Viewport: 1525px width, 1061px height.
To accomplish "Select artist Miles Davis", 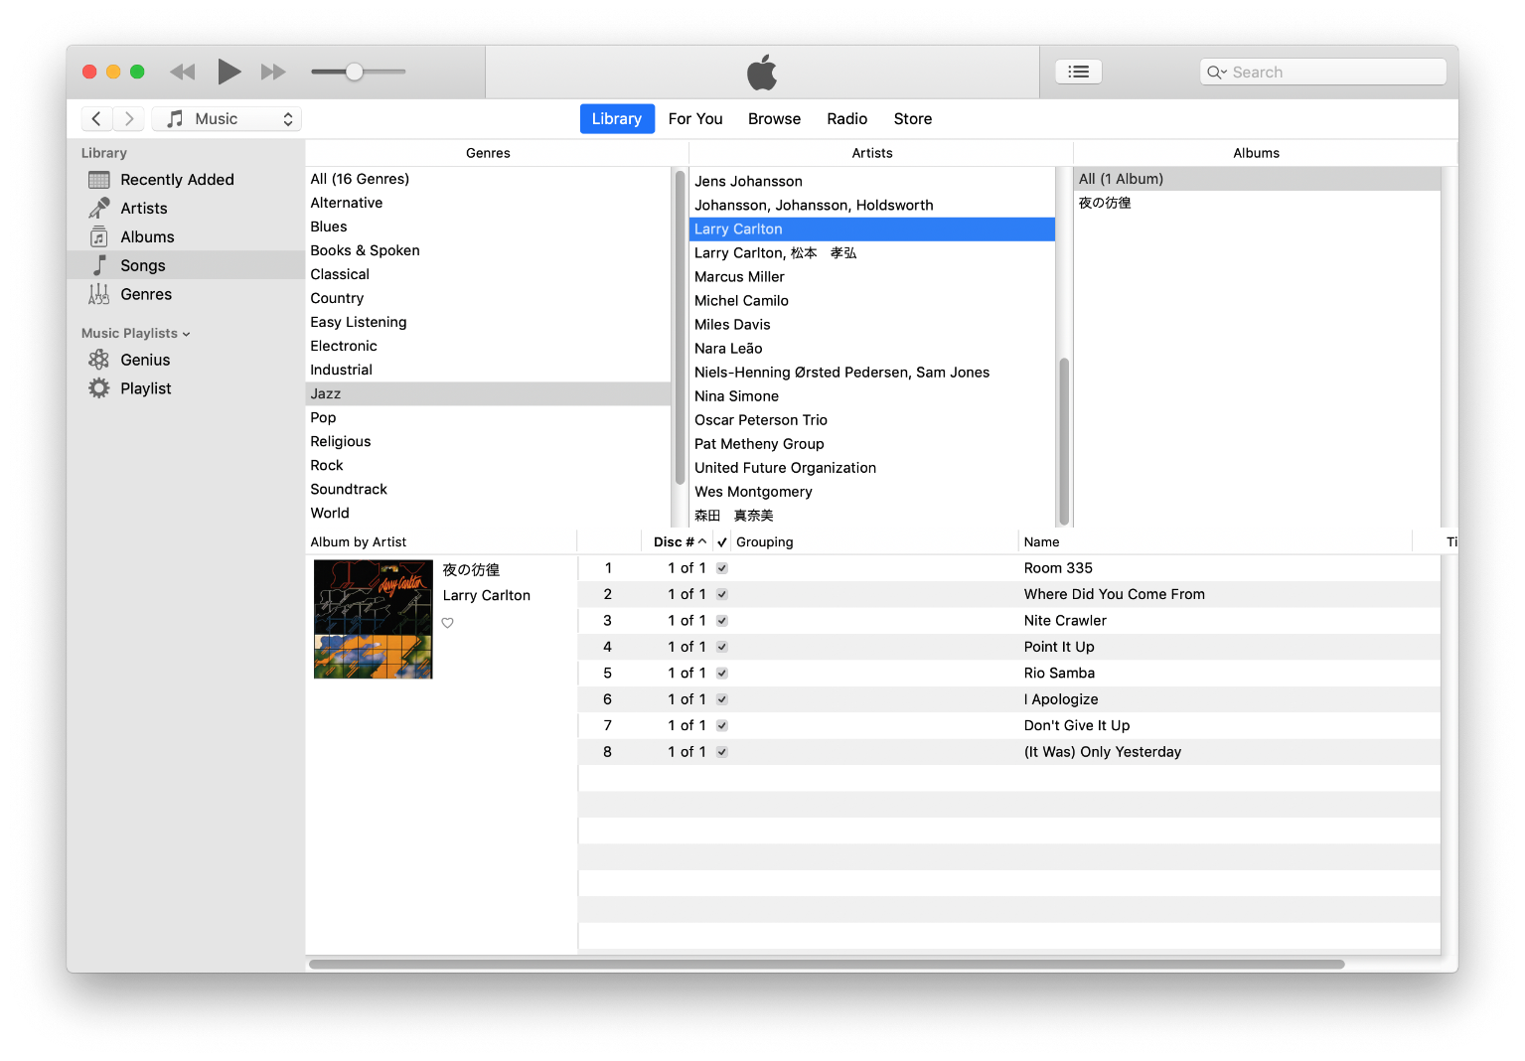I will (871, 325).
